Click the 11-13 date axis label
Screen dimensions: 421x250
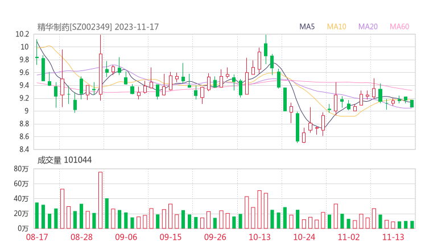(x=393, y=237)
